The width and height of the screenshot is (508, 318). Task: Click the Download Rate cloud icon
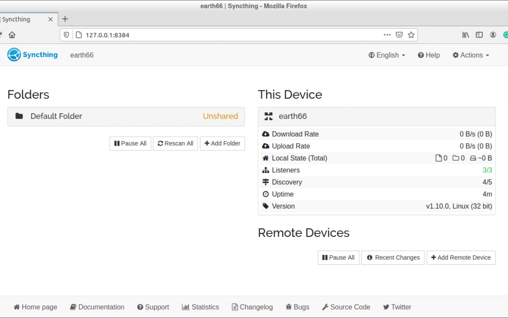click(x=266, y=134)
